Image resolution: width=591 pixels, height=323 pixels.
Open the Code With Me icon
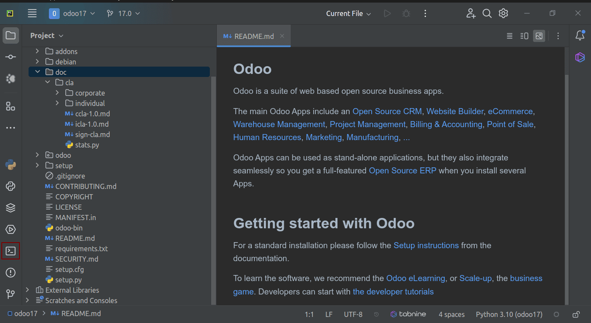click(x=471, y=13)
